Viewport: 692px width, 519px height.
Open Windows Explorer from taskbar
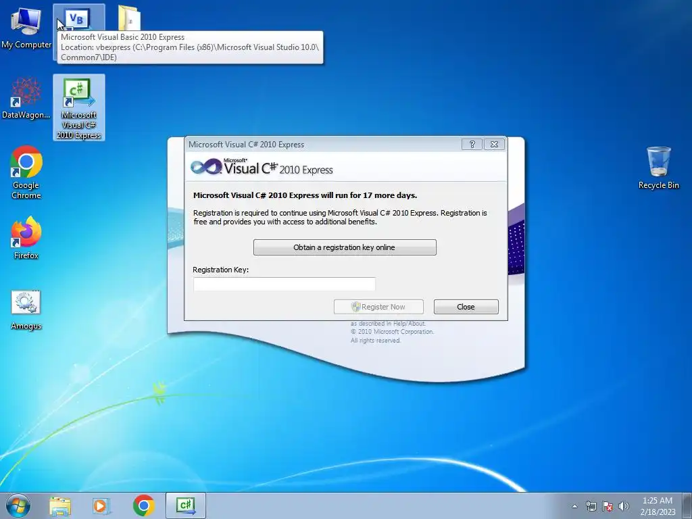point(60,505)
